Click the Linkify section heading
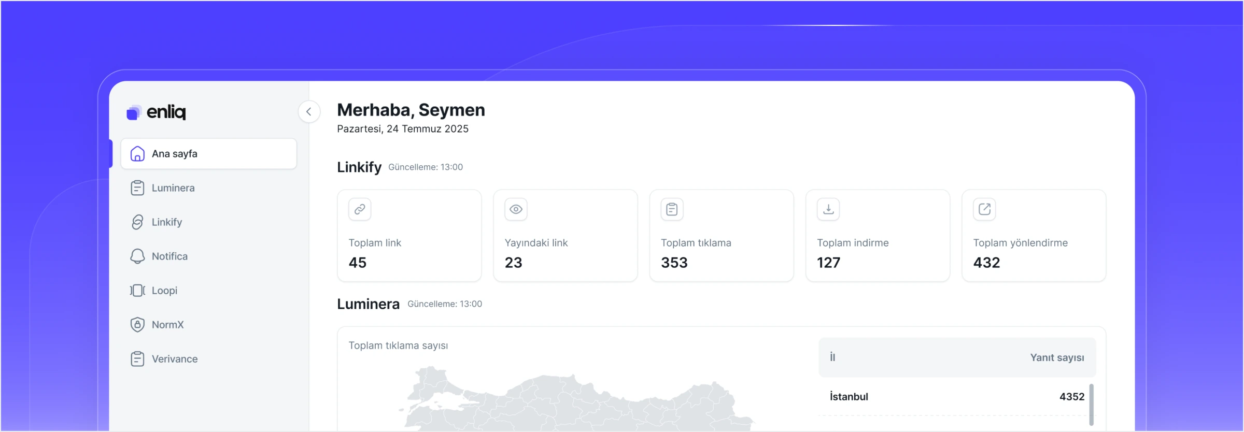 pos(359,167)
